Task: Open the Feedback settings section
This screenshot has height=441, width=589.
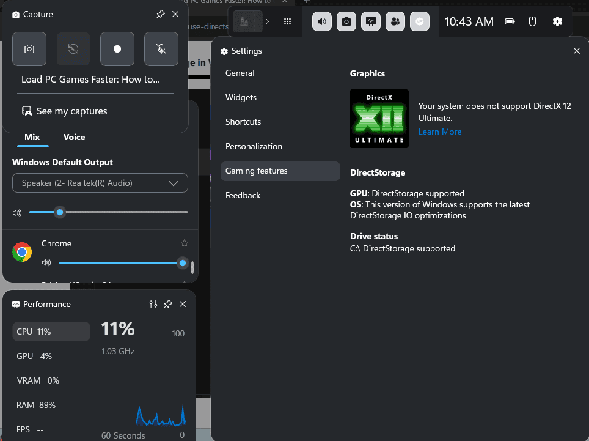Action: pyautogui.click(x=280, y=195)
